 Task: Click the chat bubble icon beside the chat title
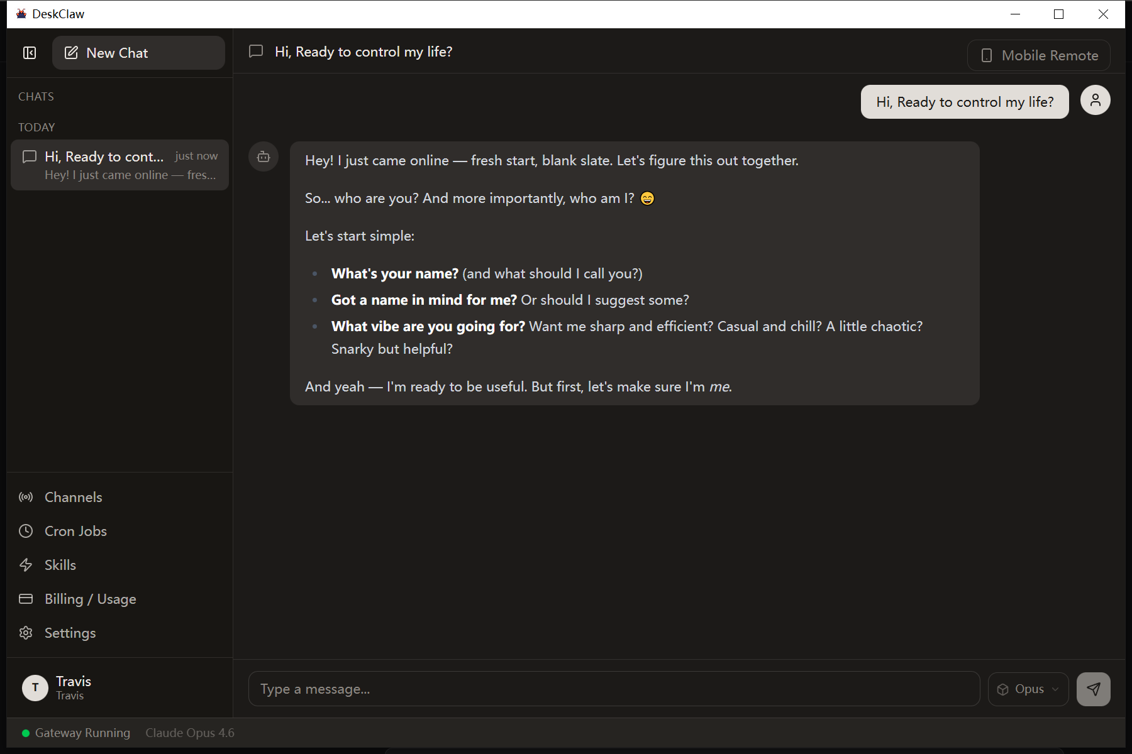pyautogui.click(x=256, y=52)
